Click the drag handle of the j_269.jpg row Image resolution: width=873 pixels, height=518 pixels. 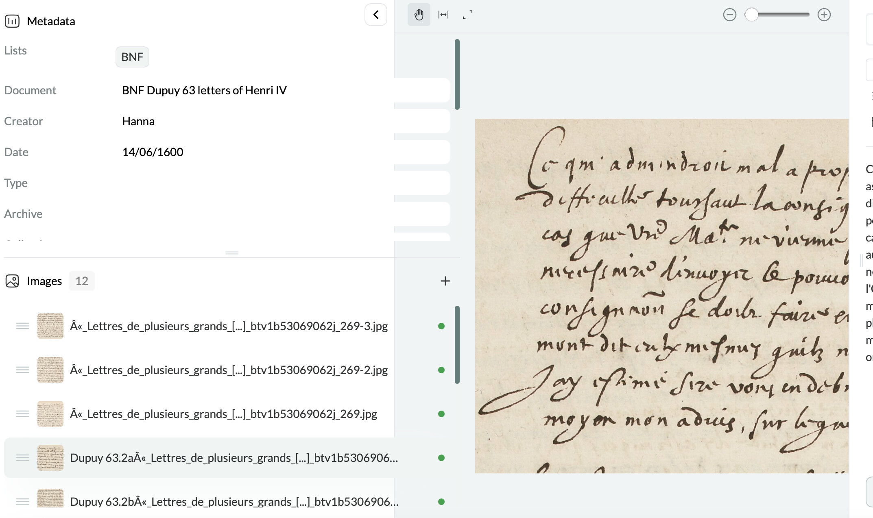coord(23,414)
